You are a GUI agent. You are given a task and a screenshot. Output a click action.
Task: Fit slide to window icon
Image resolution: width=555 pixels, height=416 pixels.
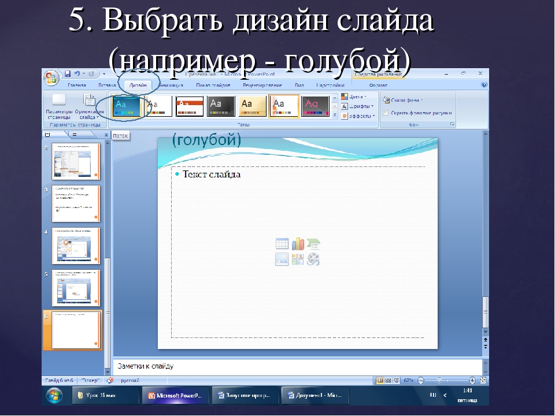click(x=483, y=381)
